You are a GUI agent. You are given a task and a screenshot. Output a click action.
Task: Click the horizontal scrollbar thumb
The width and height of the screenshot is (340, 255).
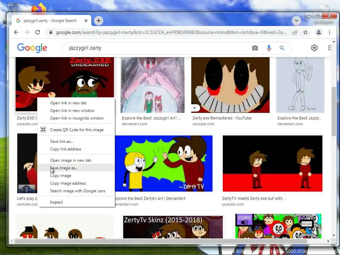161,241
